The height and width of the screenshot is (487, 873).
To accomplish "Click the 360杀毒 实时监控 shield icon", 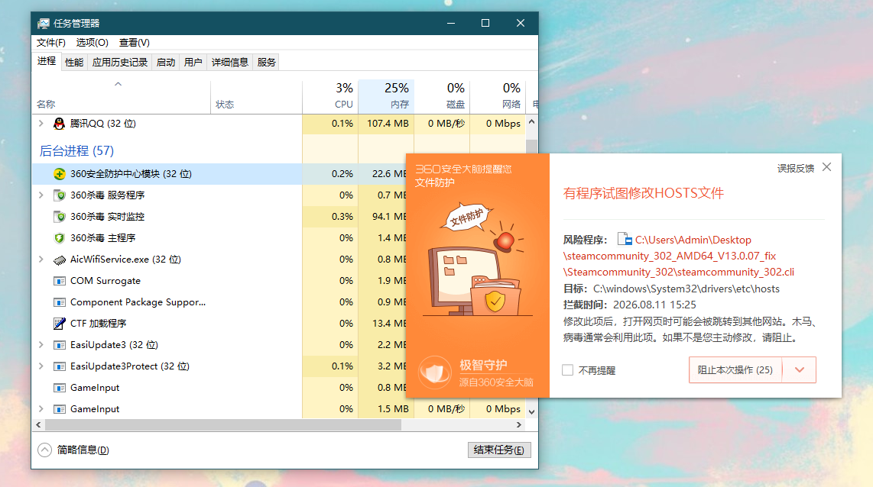I will pos(59,217).
